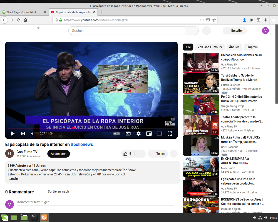The image size is (278, 222).
Task: Select the Ähnlich filter chip
Action: [x=234, y=47]
